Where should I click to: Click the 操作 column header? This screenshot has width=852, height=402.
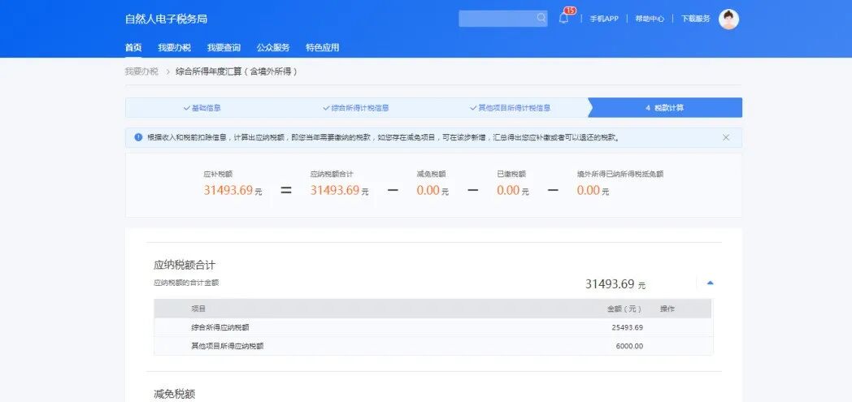[x=667, y=309]
